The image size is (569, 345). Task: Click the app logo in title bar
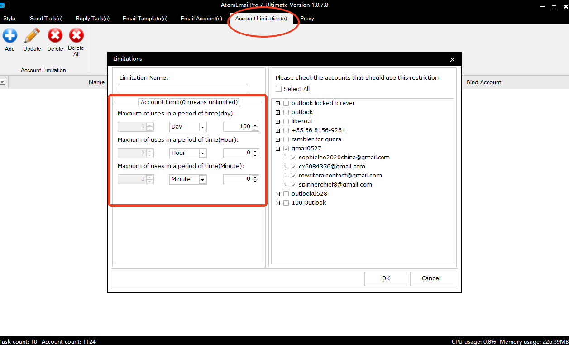click(2, 5)
